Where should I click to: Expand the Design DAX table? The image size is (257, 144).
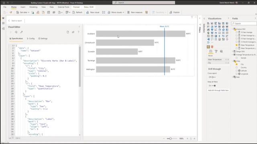[233, 52]
